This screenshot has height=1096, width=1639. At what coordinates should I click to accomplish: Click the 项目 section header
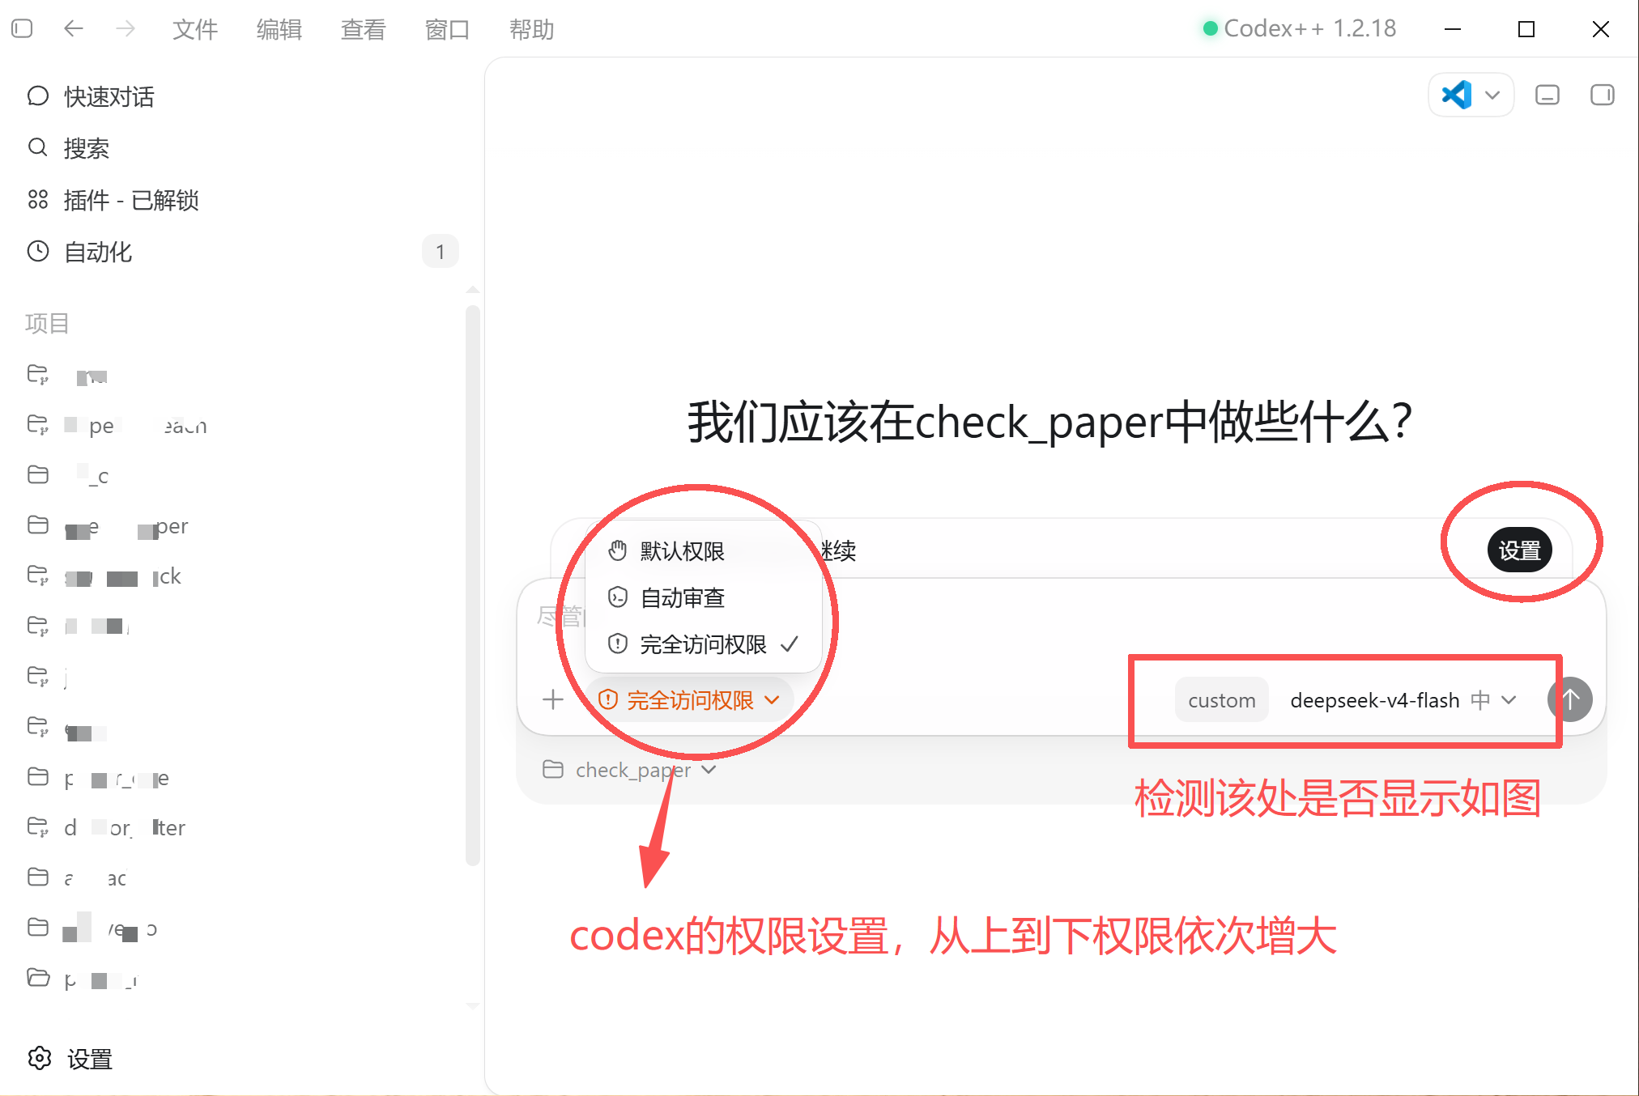[47, 323]
